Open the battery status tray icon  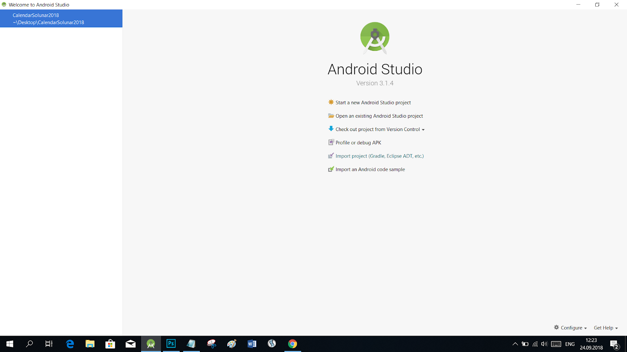(x=525, y=344)
